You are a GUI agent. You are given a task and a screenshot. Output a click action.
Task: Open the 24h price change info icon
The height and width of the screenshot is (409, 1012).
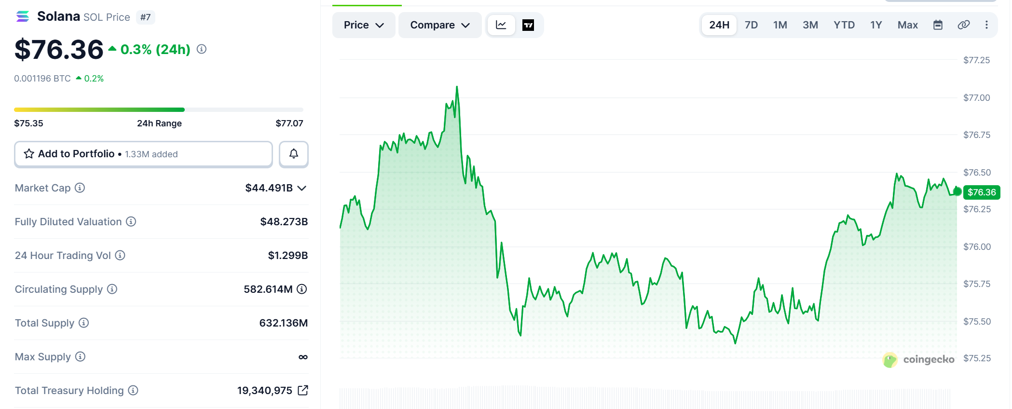pyautogui.click(x=202, y=49)
